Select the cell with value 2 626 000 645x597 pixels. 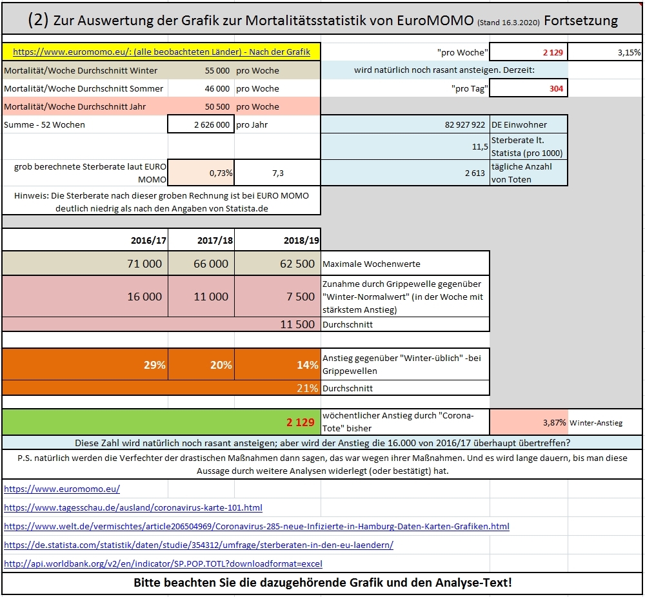(201, 124)
